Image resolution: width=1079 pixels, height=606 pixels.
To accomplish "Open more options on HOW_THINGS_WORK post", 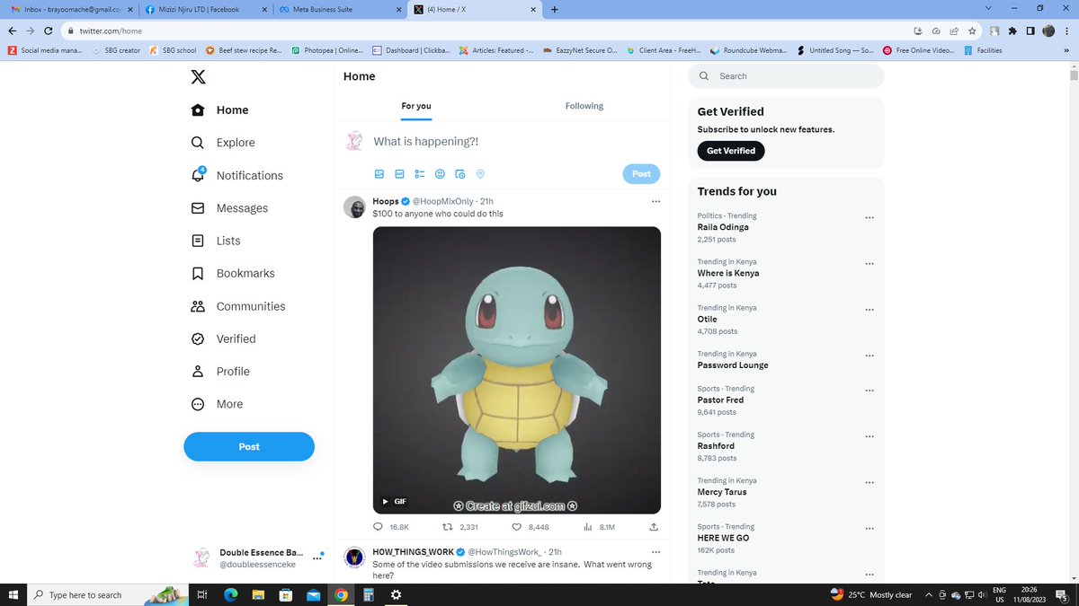I will coord(655,551).
